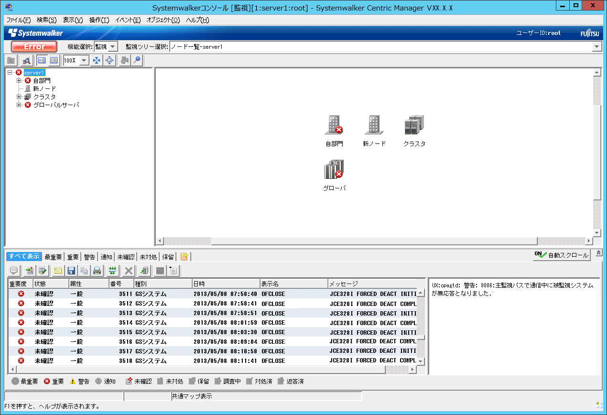The width and height of the screenshot is (607, 415).
Task: Click the map horizontal scrollbar track
Action: coord(373,241)
